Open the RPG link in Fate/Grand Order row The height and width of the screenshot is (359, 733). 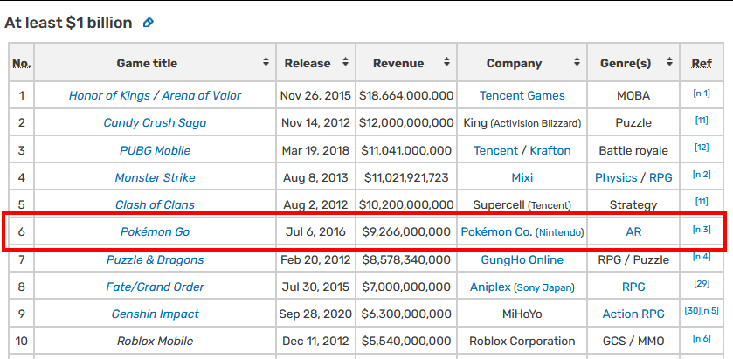633,287
